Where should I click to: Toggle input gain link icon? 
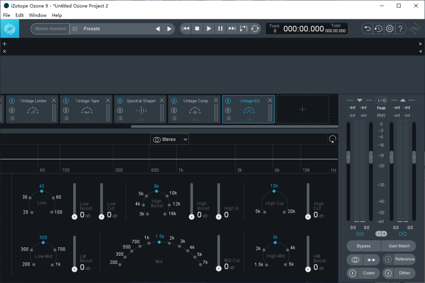tap(360, 234)
